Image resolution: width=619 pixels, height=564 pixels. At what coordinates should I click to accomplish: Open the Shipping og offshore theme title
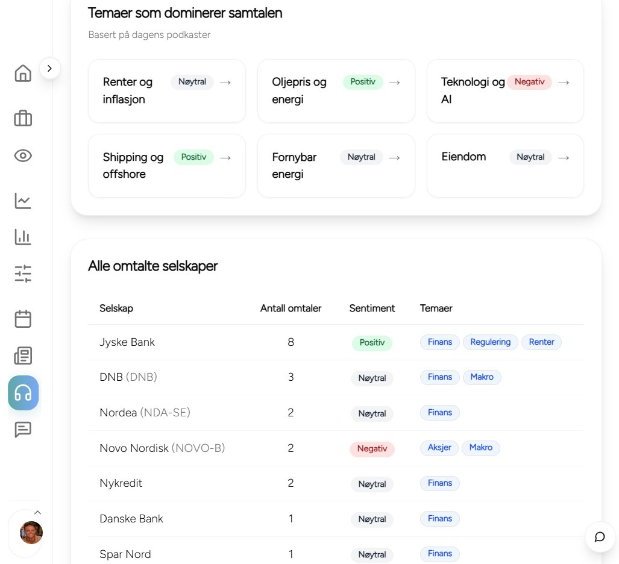[x=133, y=165]
